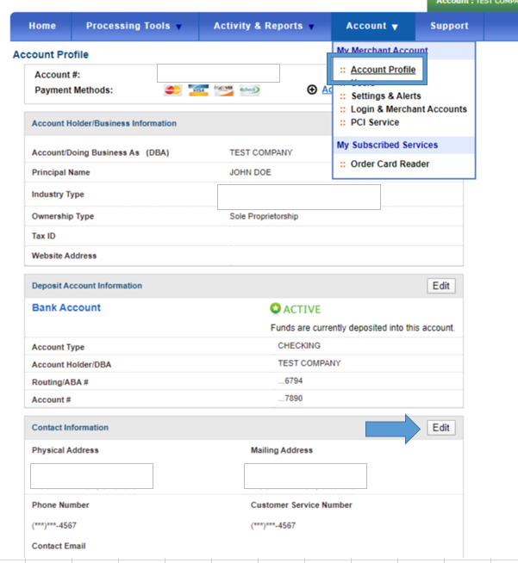
Task: Go to the Support tab
Action: pyautogui.click(x=449, y=26)
